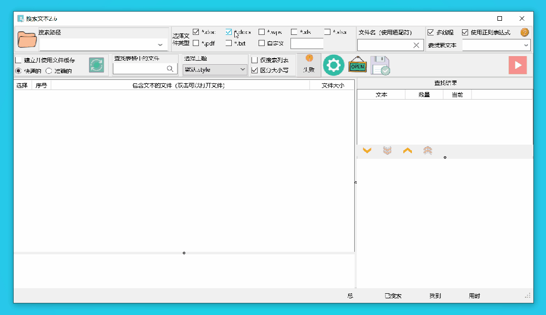The height and width of the screenshot is (315, 546).
Task: Click the 数量 column header
Action: point(424,94)
